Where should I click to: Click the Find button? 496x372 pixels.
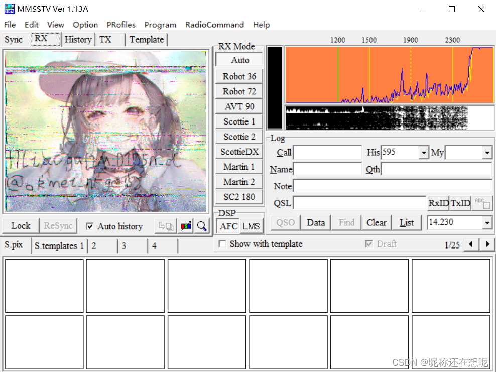pyautogui.click(x=346, y=223)
